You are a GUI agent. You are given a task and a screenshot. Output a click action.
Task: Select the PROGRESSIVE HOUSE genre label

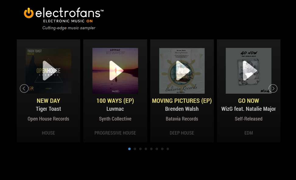(115, 133)
